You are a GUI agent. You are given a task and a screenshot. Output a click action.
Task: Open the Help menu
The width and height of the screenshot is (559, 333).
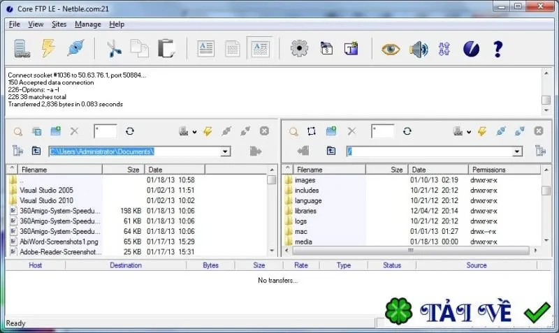click(x=117, y=24)
